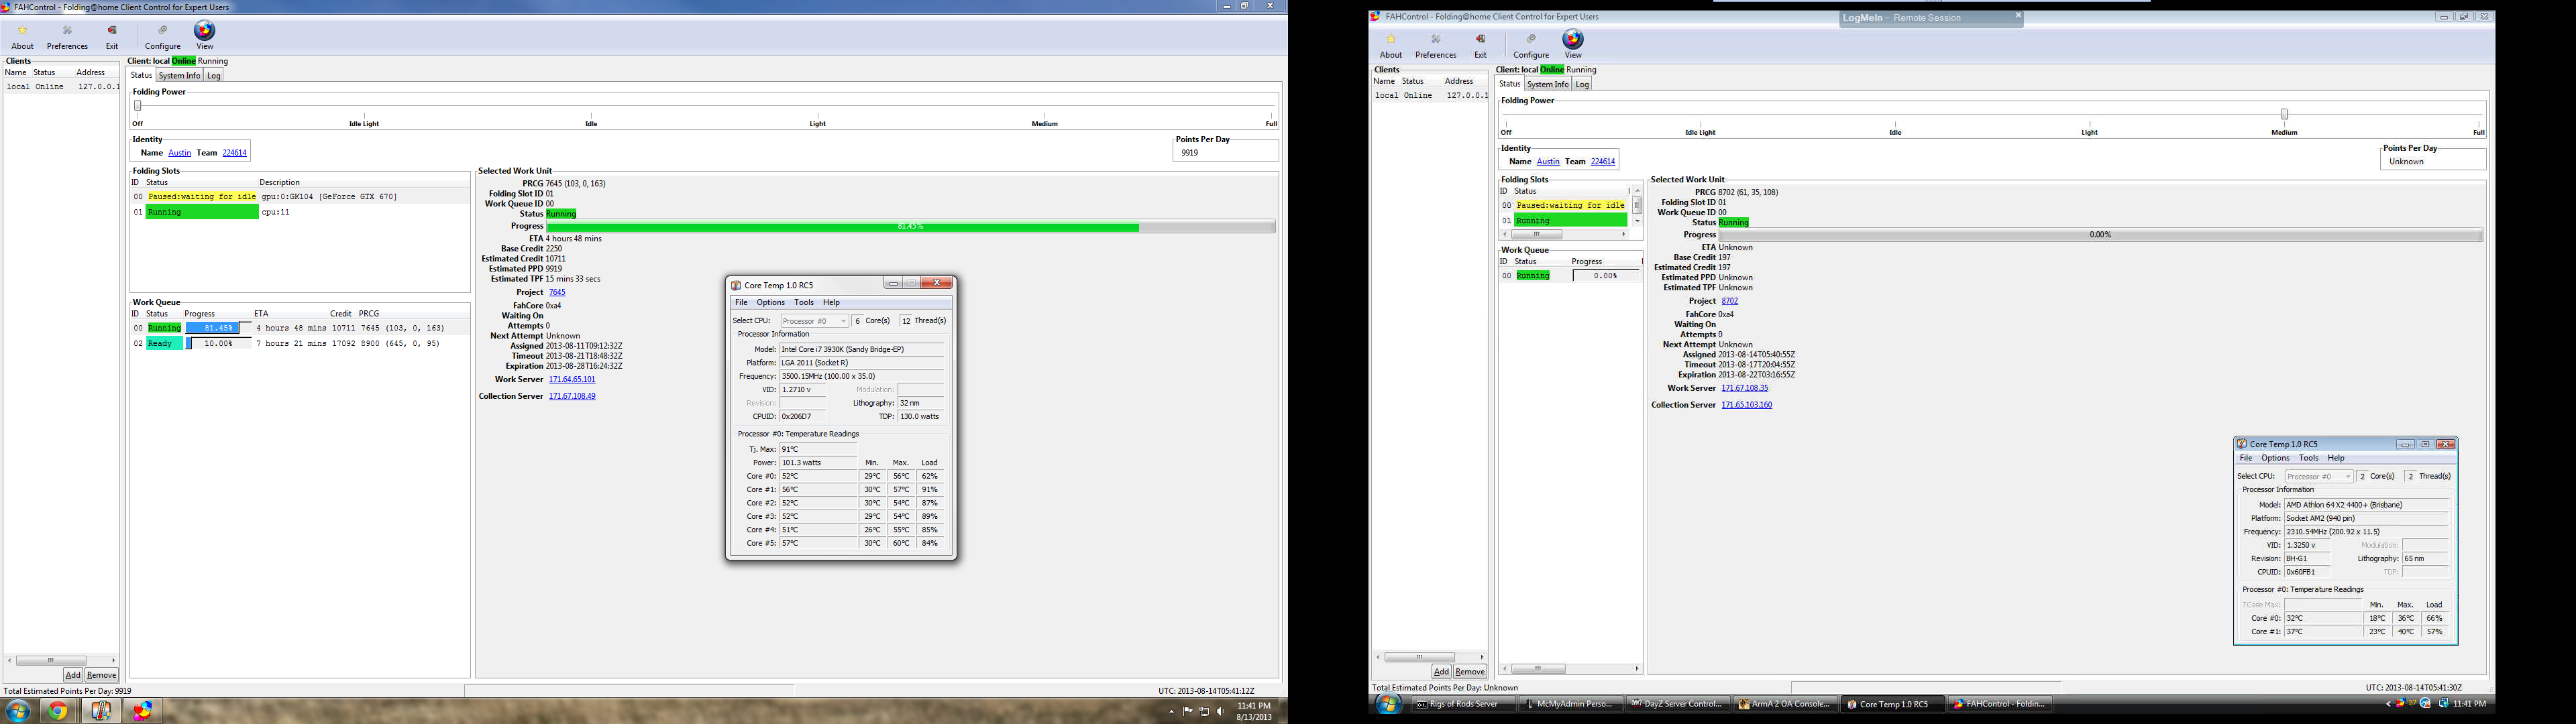Launch the View viewer in local FAHControl

pos(204,36)
